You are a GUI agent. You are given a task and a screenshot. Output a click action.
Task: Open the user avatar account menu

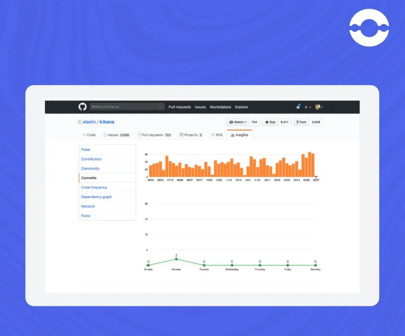pyautogui.click(x=319, y=107)
